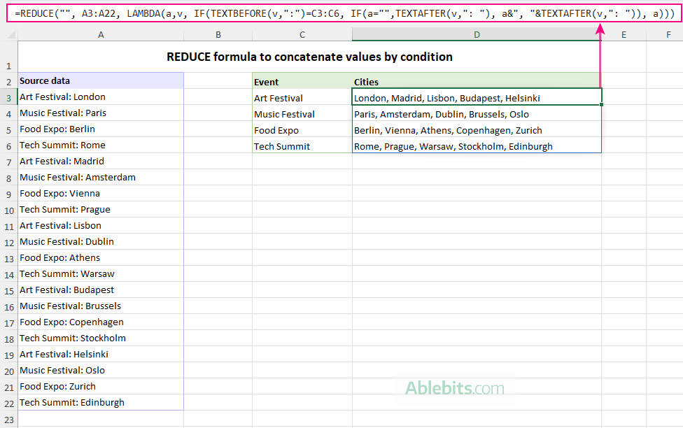The image size is (683, 428).
Task: Select cell C6 'Tech Summit'
Action: coord(302,145)
